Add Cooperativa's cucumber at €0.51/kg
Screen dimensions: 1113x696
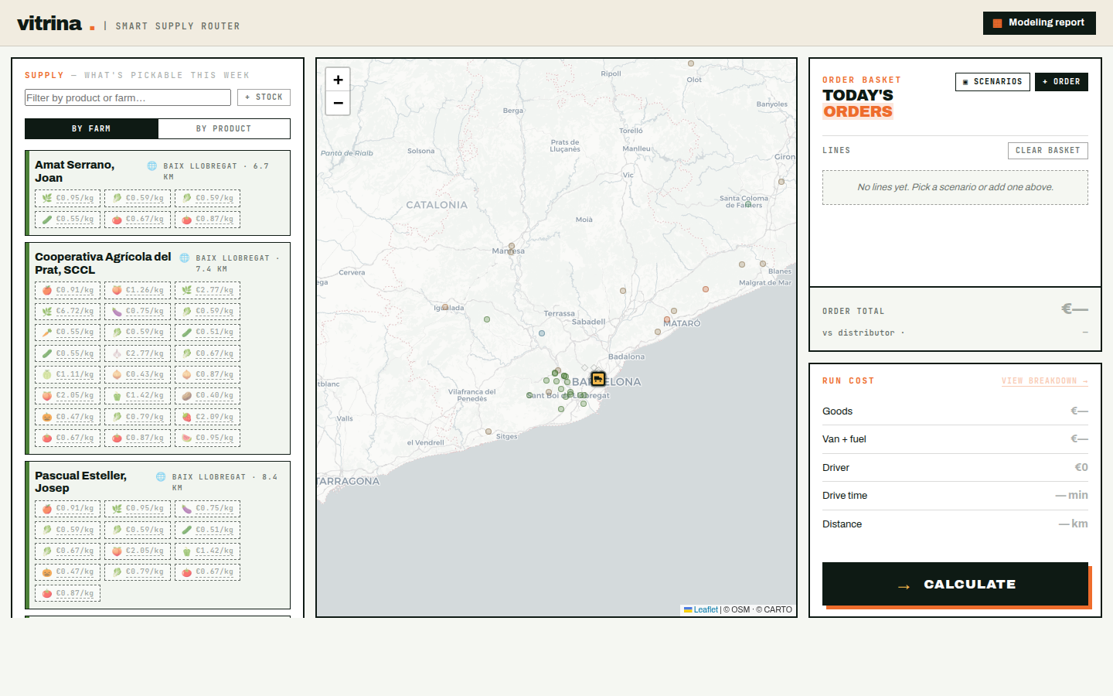(x=207, y=333)
